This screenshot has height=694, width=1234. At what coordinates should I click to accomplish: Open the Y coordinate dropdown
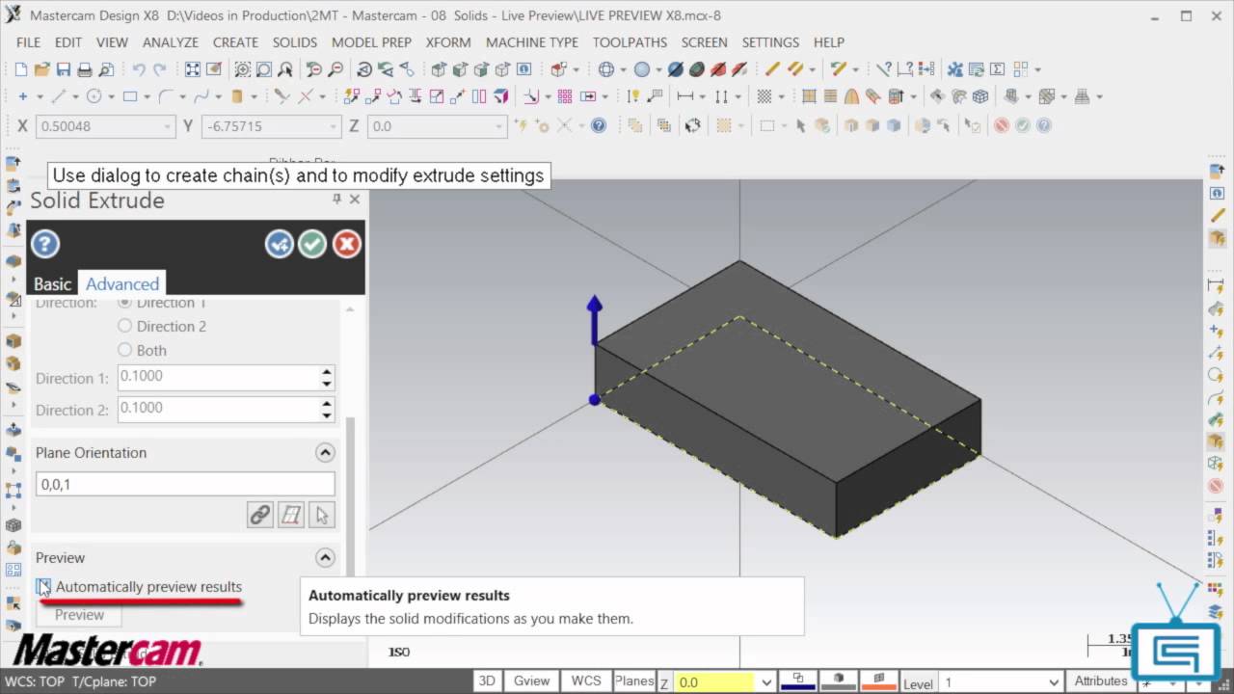(x=334, y=126)
